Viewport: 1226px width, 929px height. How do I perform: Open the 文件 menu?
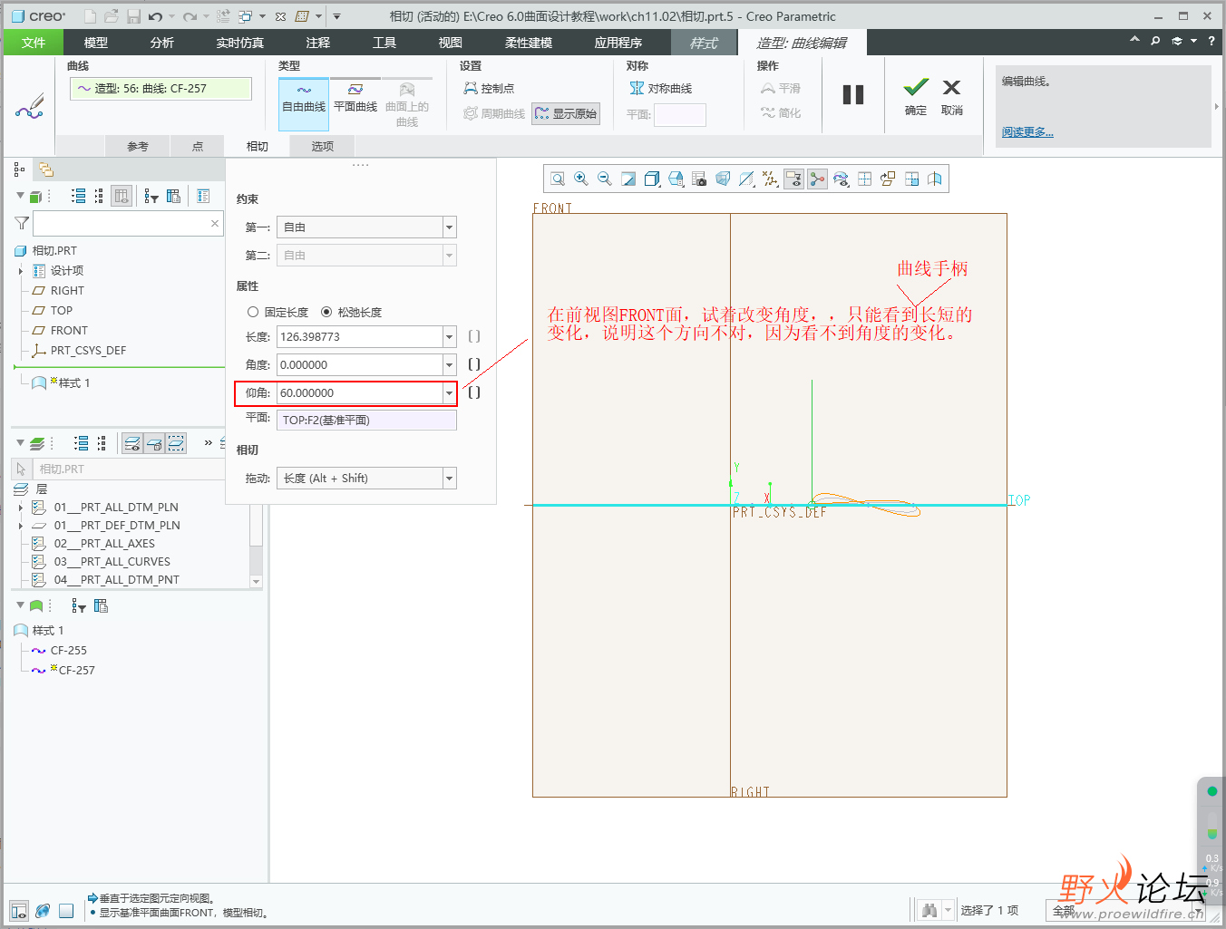(34, 43)
